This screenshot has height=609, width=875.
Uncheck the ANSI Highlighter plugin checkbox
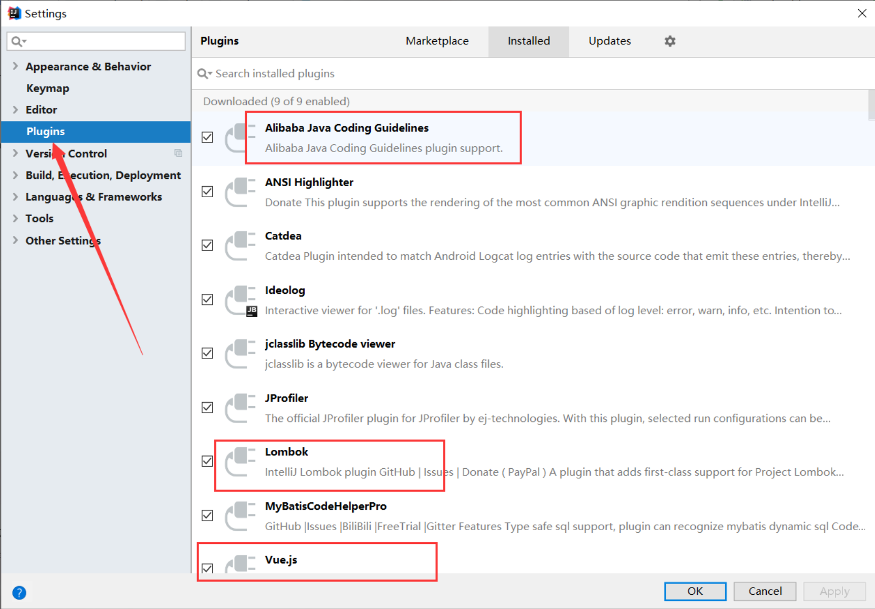[x=207, y=192]
